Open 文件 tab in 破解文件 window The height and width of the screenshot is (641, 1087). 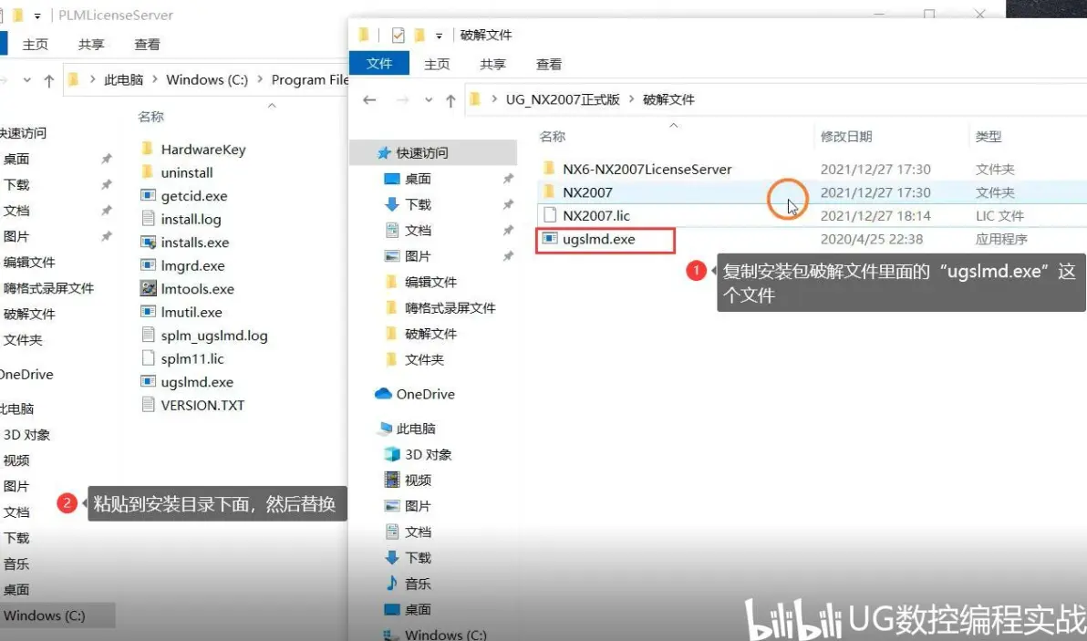coord(378,64)
